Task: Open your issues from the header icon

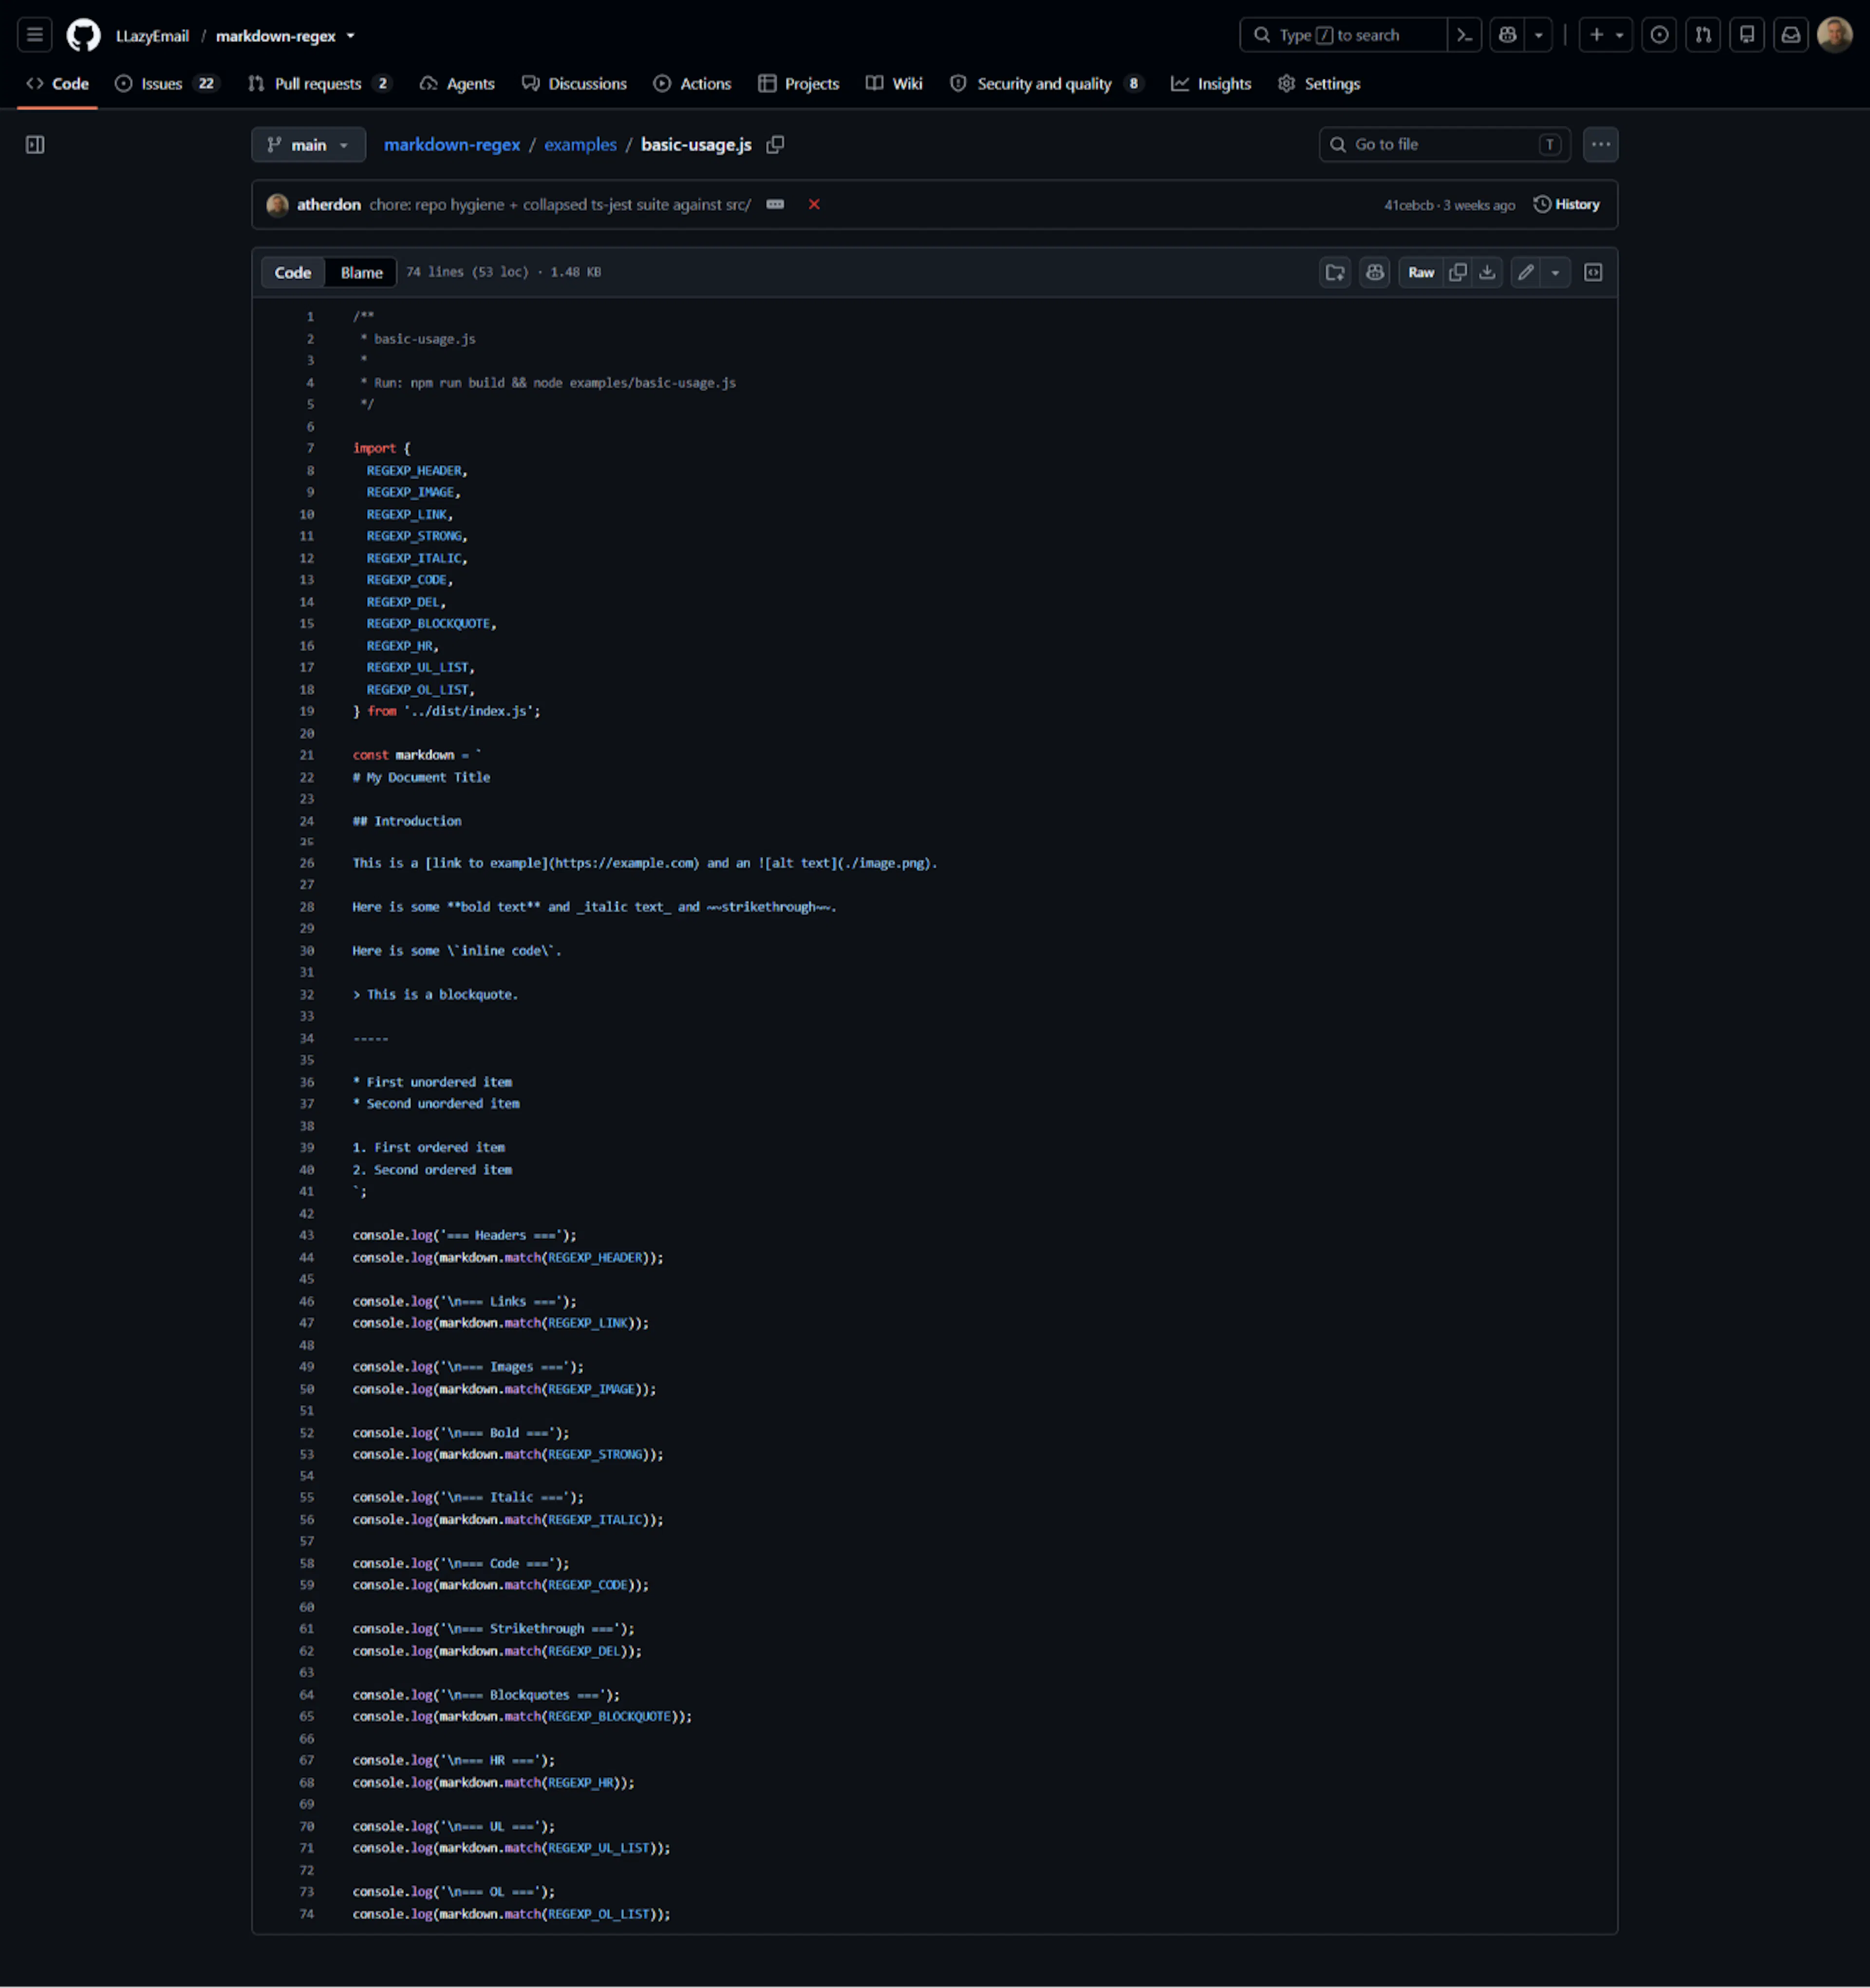Action: (1659, 35)
